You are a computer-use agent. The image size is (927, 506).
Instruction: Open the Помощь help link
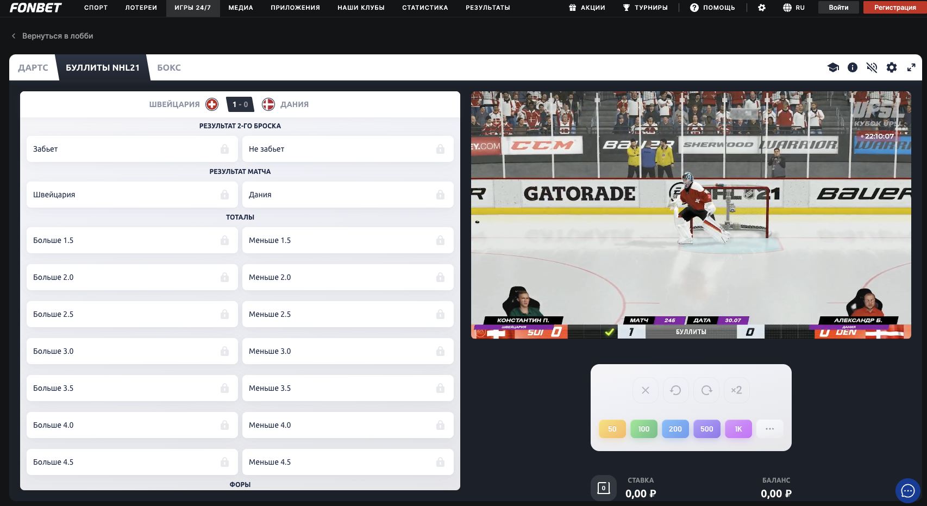(x=712, y=8)
